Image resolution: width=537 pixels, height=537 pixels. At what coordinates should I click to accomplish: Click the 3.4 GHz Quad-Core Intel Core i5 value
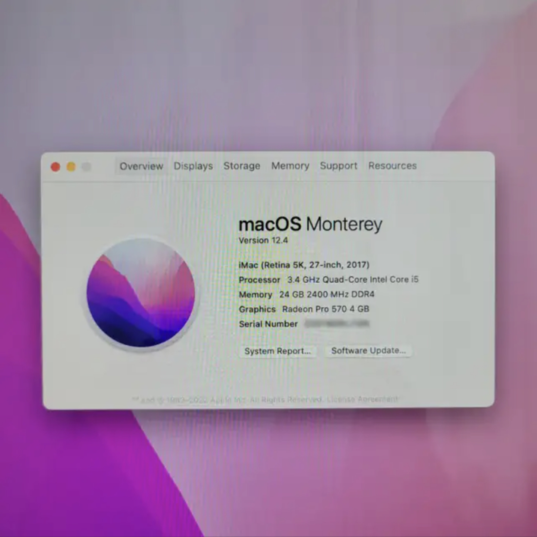pyautogui.click(x=353, y=279)
